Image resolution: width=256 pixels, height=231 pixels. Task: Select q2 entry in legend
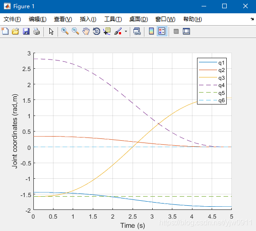[212, 70]
